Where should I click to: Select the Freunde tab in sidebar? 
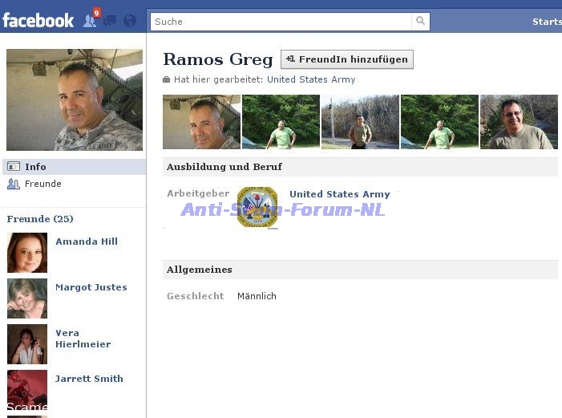[42, 184]
